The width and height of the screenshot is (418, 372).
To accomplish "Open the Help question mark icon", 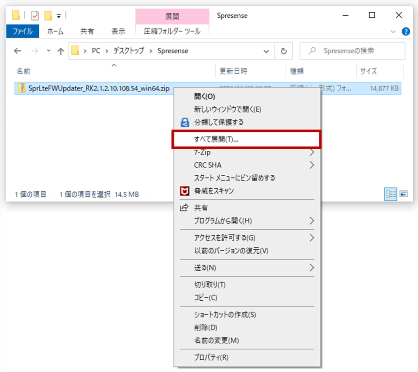I will (405, 32).
